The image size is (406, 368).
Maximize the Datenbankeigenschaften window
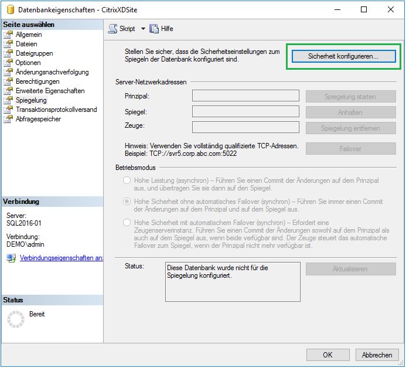364,10
